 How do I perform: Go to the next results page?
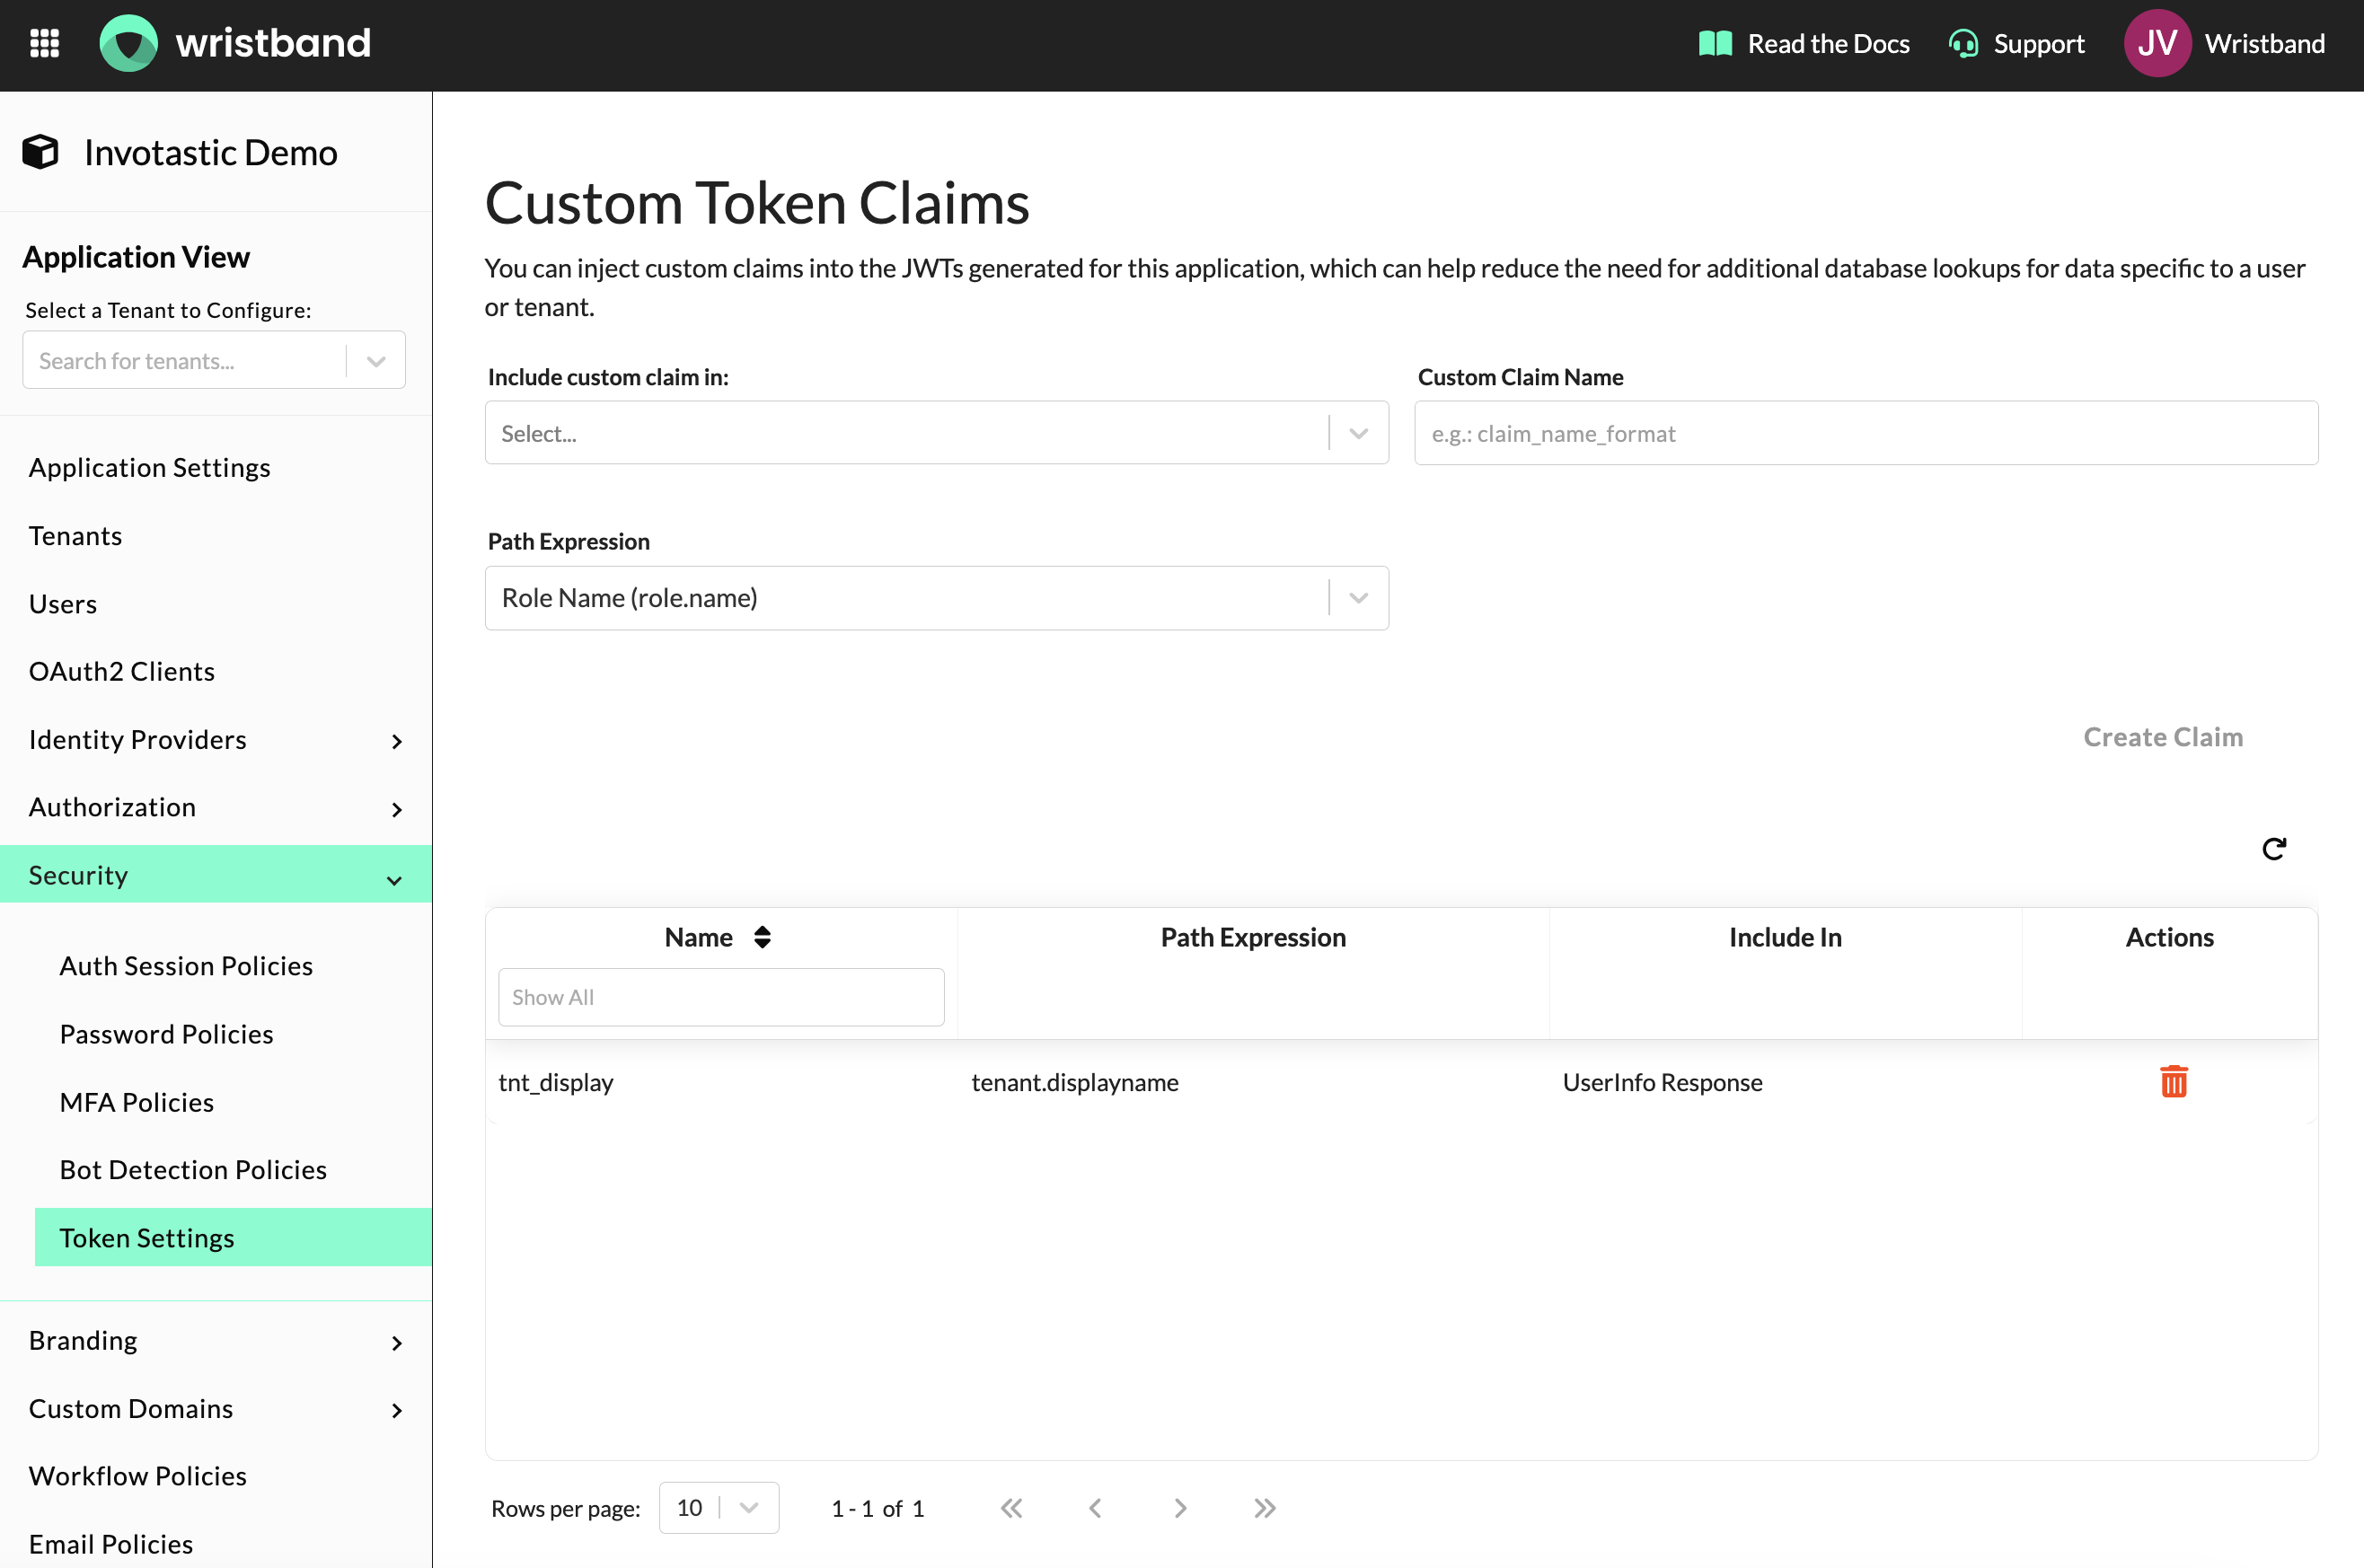pyautogui.click(x=1180, y=1508)
